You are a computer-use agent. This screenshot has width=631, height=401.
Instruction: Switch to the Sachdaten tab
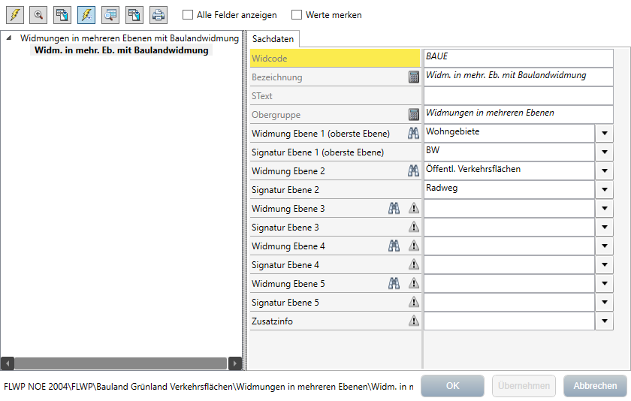[x=273, y=38]
